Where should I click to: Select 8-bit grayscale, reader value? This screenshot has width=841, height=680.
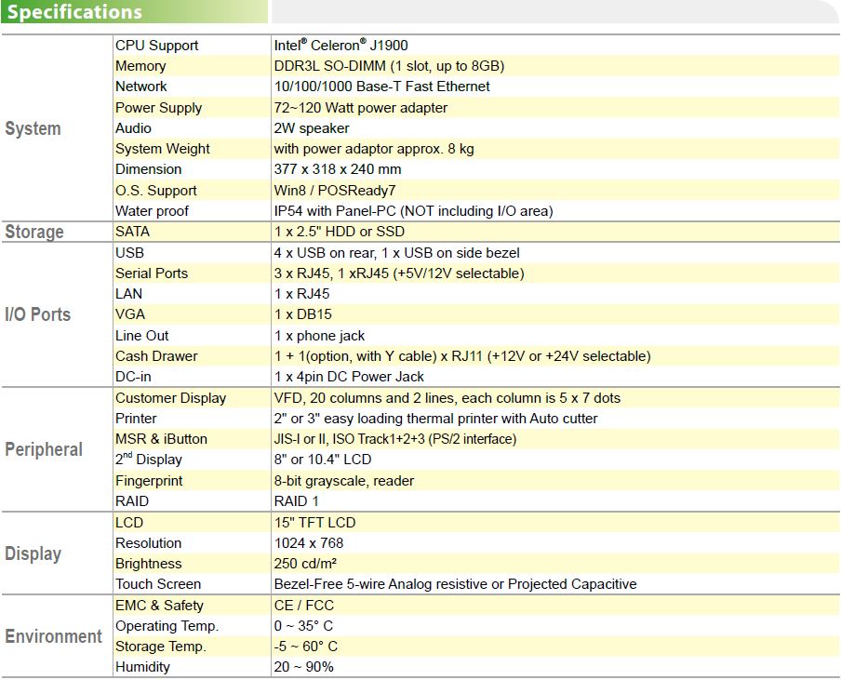344,481
